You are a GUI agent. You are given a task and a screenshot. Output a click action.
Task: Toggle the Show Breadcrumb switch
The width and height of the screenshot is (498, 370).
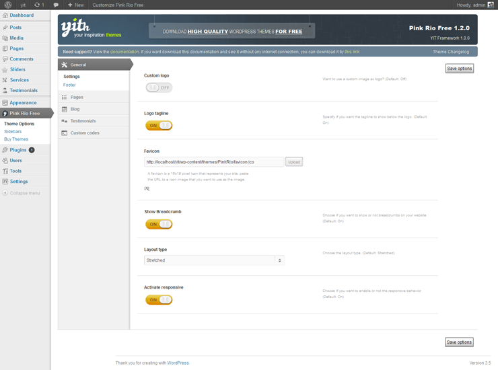pyautogui.click(x=159, y=224)
